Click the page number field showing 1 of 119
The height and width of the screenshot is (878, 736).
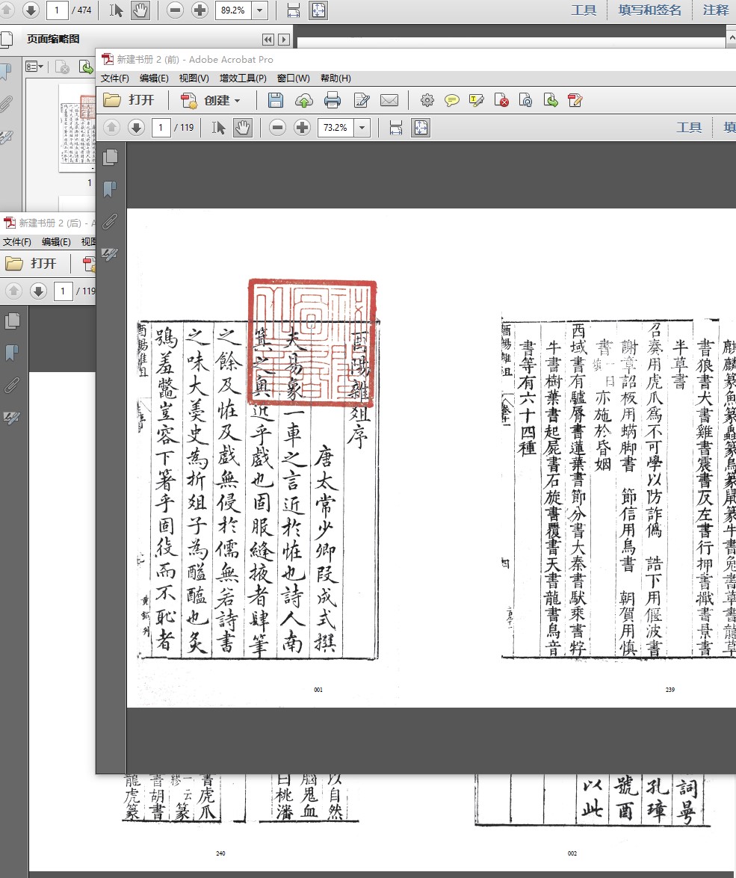pyautogui.click(x=161, y=128)
